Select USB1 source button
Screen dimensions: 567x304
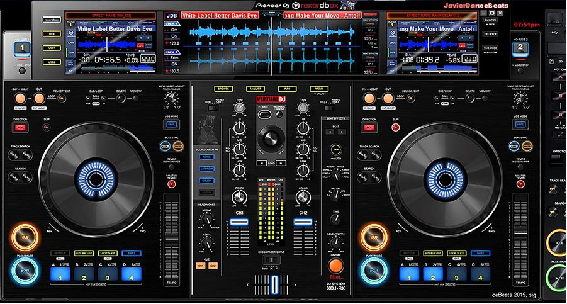(52, 48)
